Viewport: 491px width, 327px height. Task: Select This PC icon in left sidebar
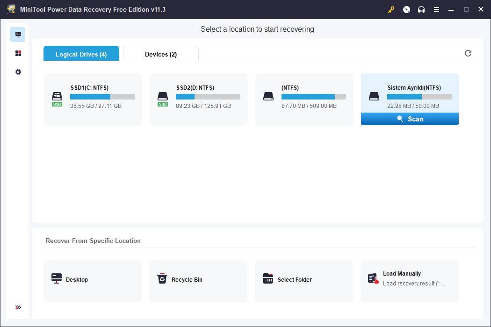(18, 35)
